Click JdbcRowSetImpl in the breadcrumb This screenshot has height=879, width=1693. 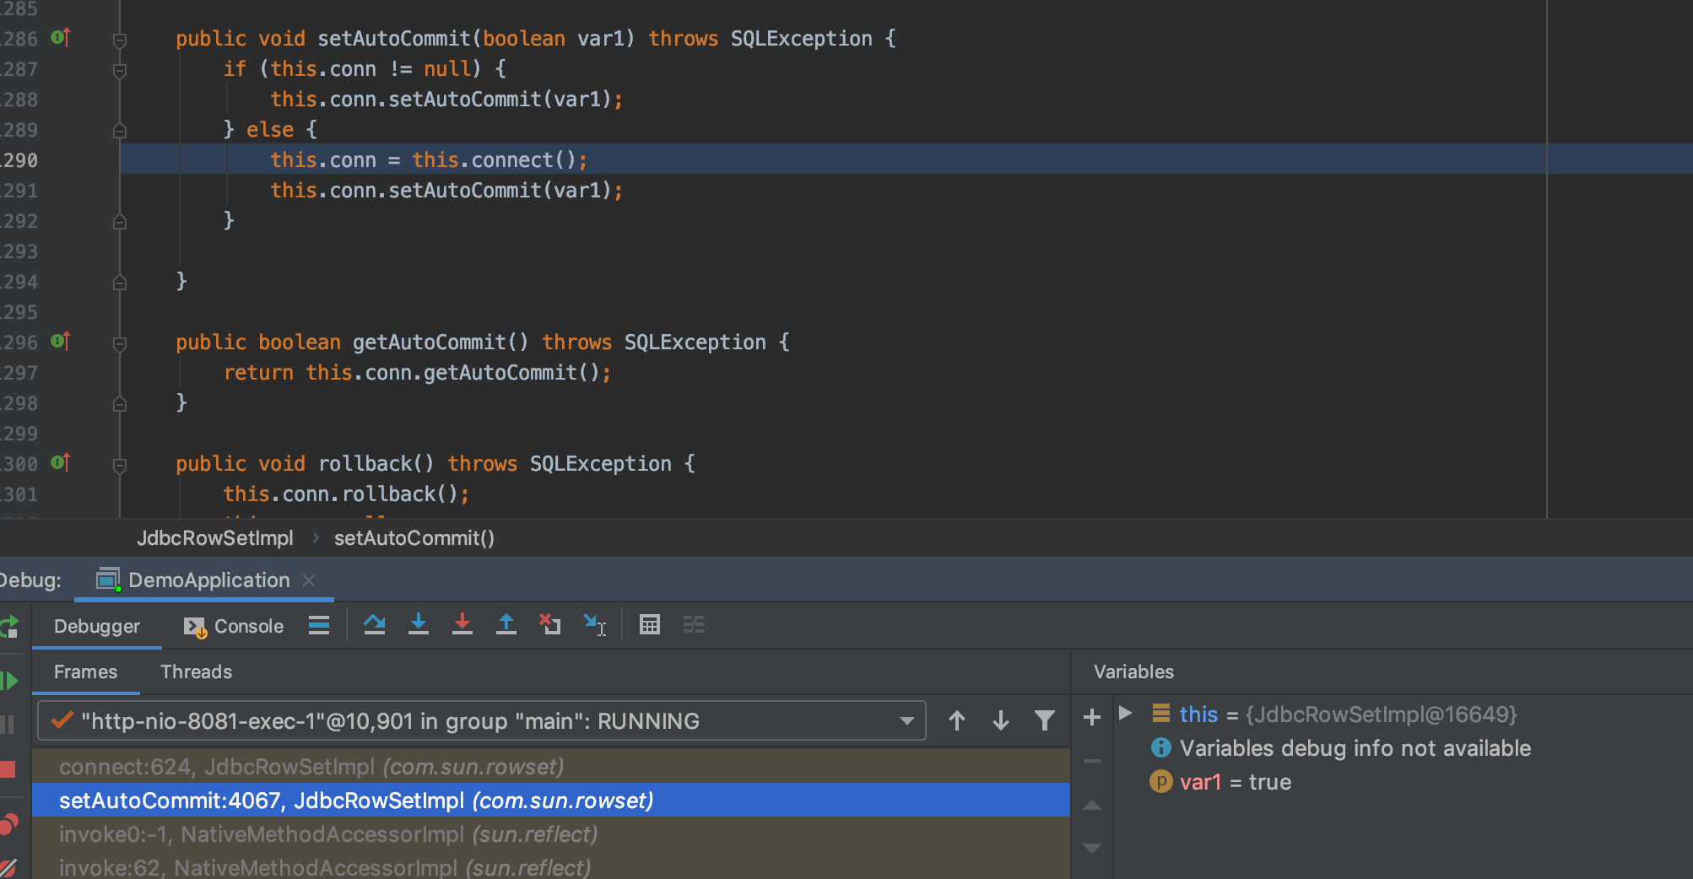(215, 538)
